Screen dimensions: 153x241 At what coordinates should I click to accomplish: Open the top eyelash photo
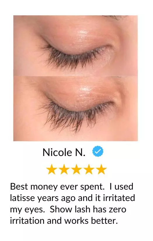[75, 46]
